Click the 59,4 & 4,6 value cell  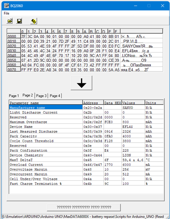(133, 160)
